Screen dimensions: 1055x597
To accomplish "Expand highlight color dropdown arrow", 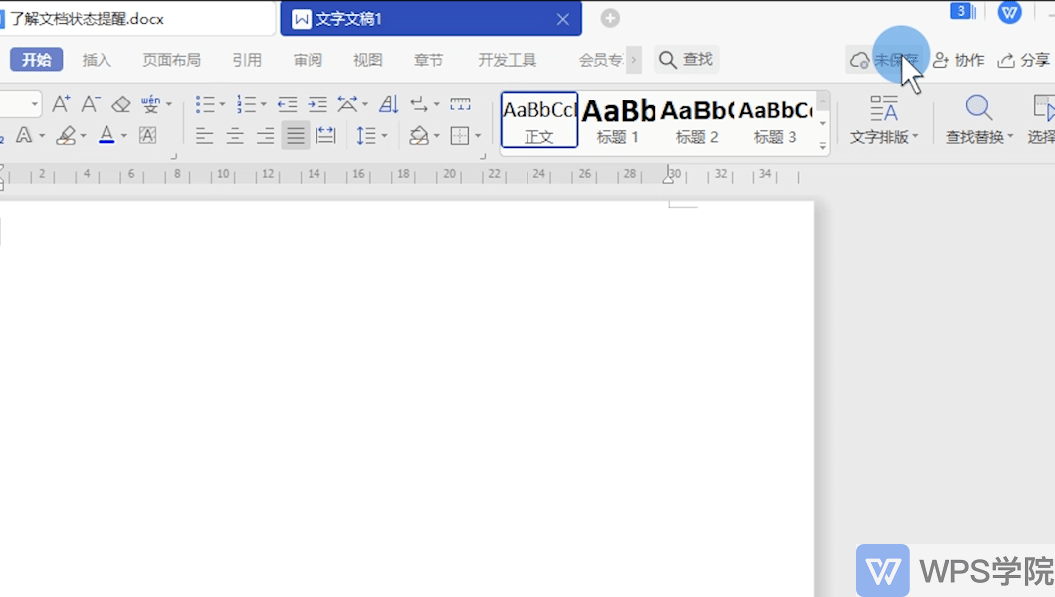I will coord(83,136).
